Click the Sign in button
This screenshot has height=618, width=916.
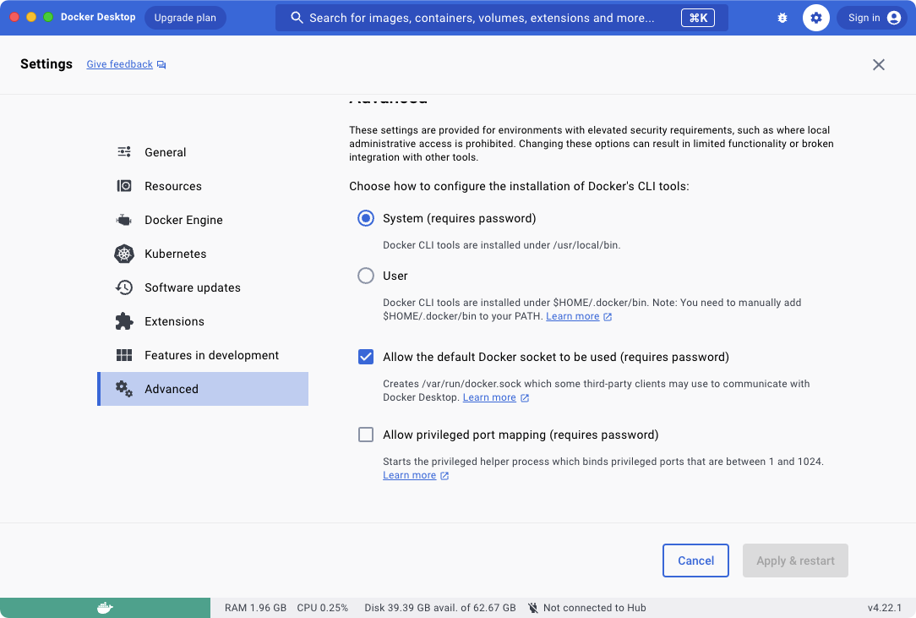pyautogui.click(x=873, y=18)
